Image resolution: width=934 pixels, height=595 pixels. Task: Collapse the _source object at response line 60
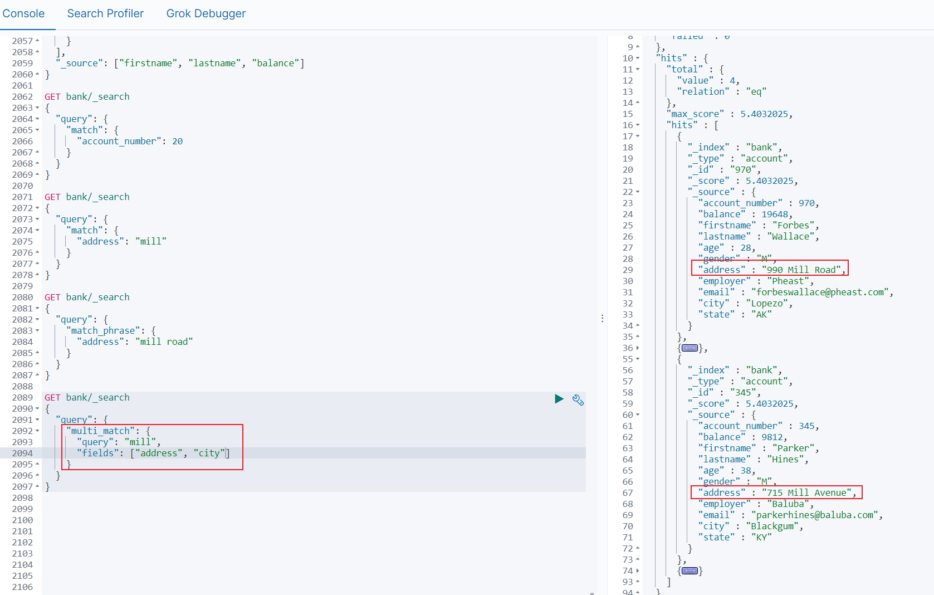(638, 415)
